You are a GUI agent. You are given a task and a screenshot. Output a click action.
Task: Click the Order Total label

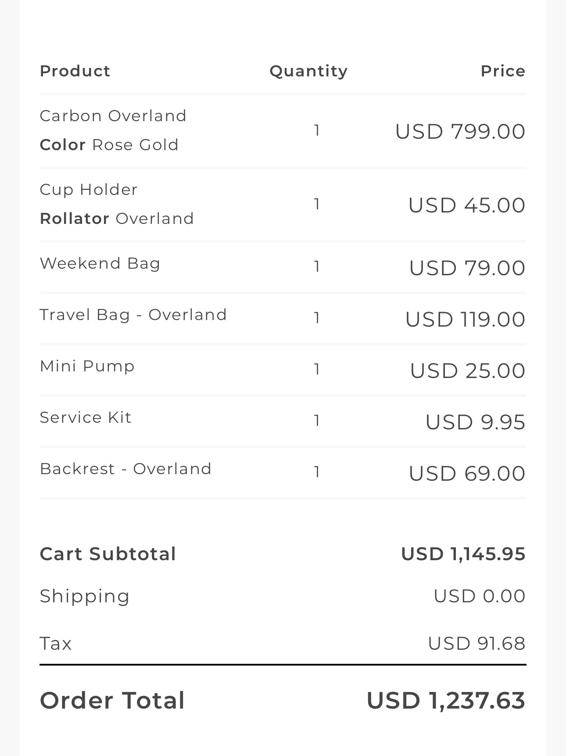(112, 700)
